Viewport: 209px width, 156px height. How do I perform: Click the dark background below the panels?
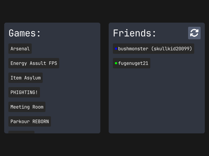click(104, 146)
